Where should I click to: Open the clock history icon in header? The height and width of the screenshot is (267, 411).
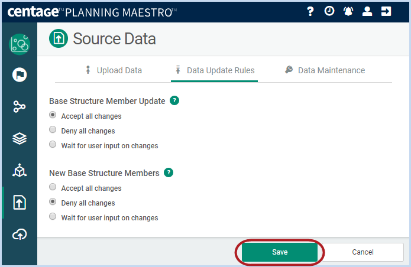[329, 11]
